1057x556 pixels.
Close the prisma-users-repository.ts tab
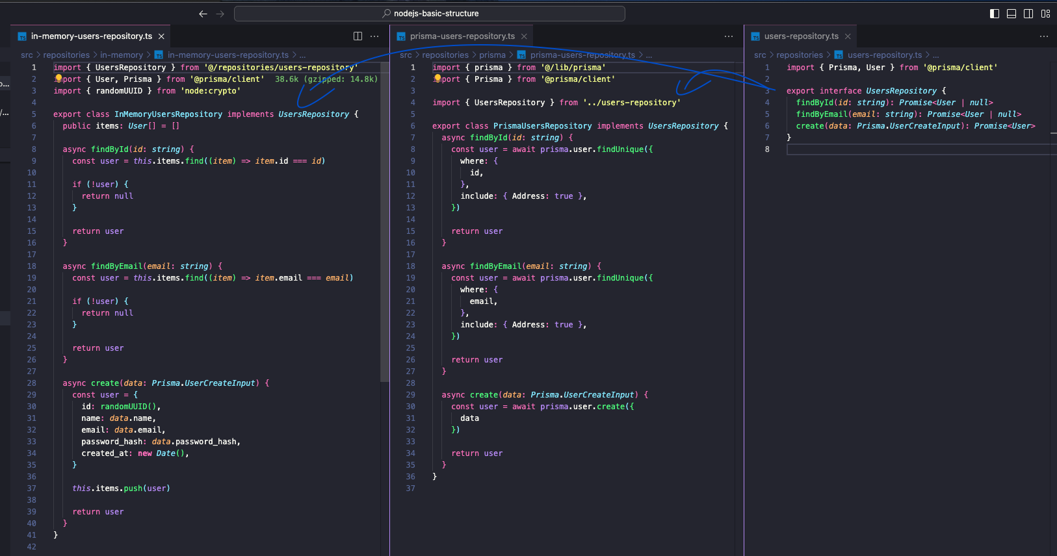pyautogui.click(x=524, y=36)
